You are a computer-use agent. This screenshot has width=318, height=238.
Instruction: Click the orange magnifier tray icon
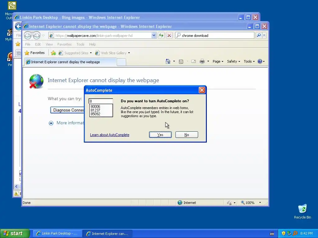[295, 233]
